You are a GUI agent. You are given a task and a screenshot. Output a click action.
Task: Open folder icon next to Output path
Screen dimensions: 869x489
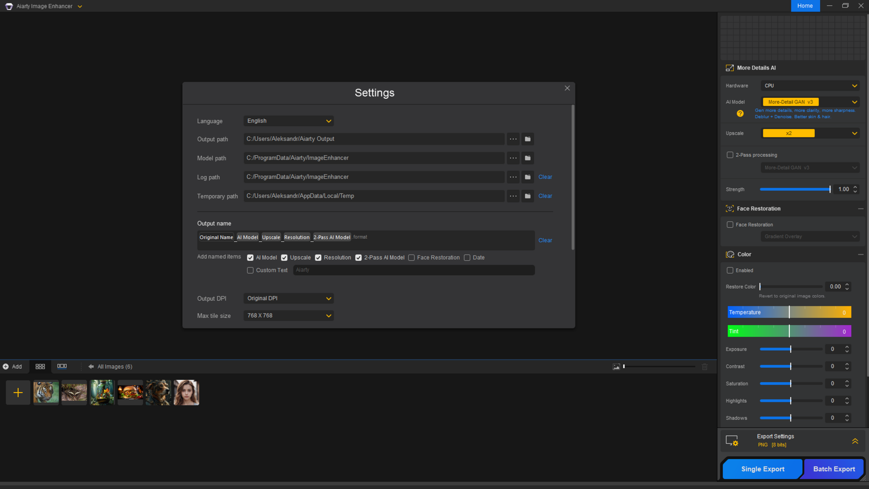[x=527, y=139]
